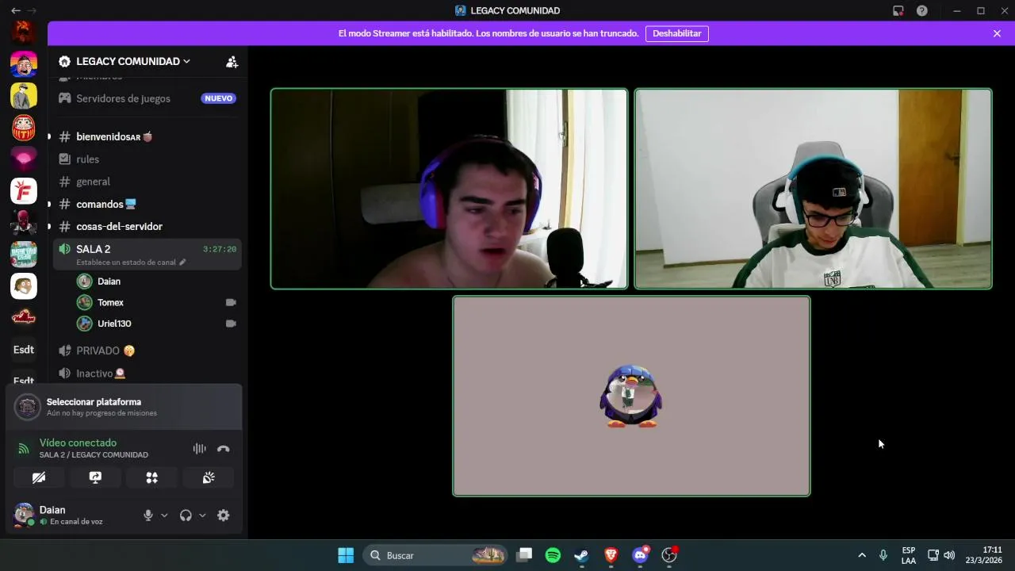The height and width of the screenshot is (571, 1015).
Task: Join the PRIVADO voice channel
Action: (x=147, y=351)
